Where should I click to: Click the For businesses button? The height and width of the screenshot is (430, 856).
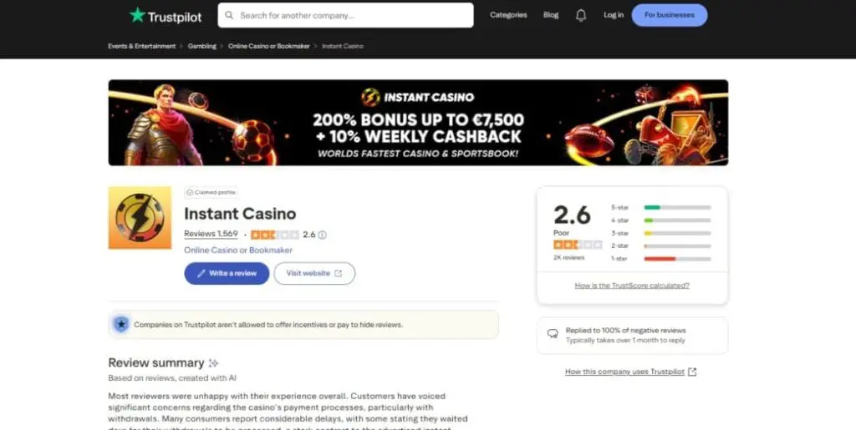pos(670,15)
